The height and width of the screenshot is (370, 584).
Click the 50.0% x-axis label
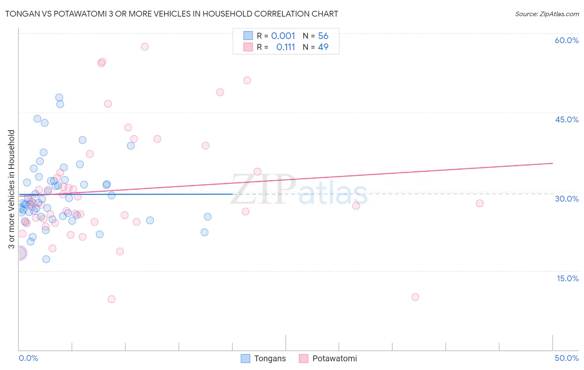[567, 358]
